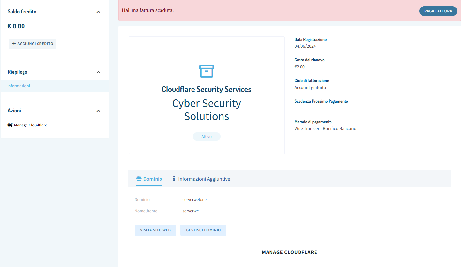Collapse the Saldo Credito panel chevron

pos(98,12)
